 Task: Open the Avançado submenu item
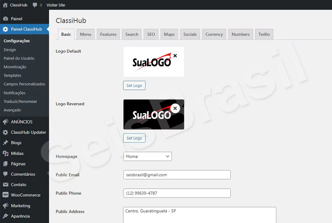(x=12, y=110)
